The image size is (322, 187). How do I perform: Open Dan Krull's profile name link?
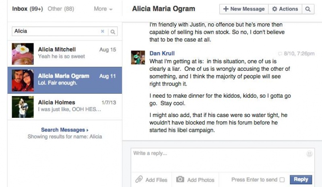162,53
